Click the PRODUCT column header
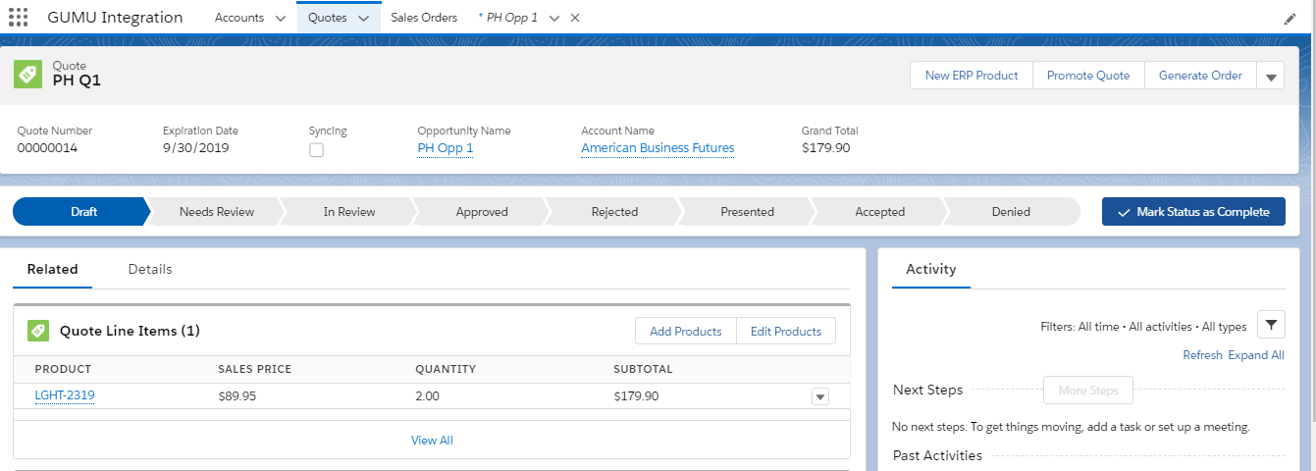 pyautogui.click(x=63, y=369)
